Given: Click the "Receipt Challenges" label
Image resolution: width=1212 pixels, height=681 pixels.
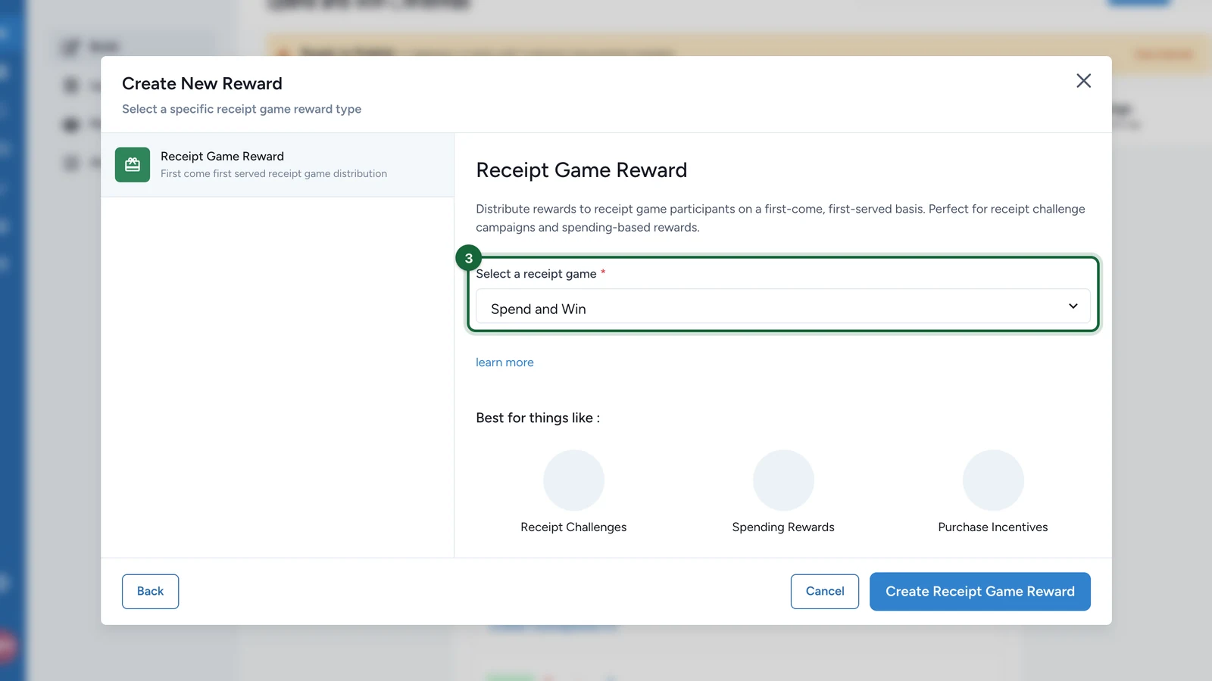Looking at the screenshot, I should pyautogui.click(x=573, y=527).
